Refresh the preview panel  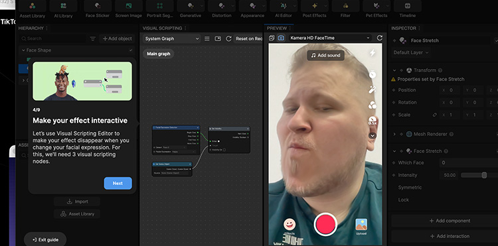tap(380, 38)
